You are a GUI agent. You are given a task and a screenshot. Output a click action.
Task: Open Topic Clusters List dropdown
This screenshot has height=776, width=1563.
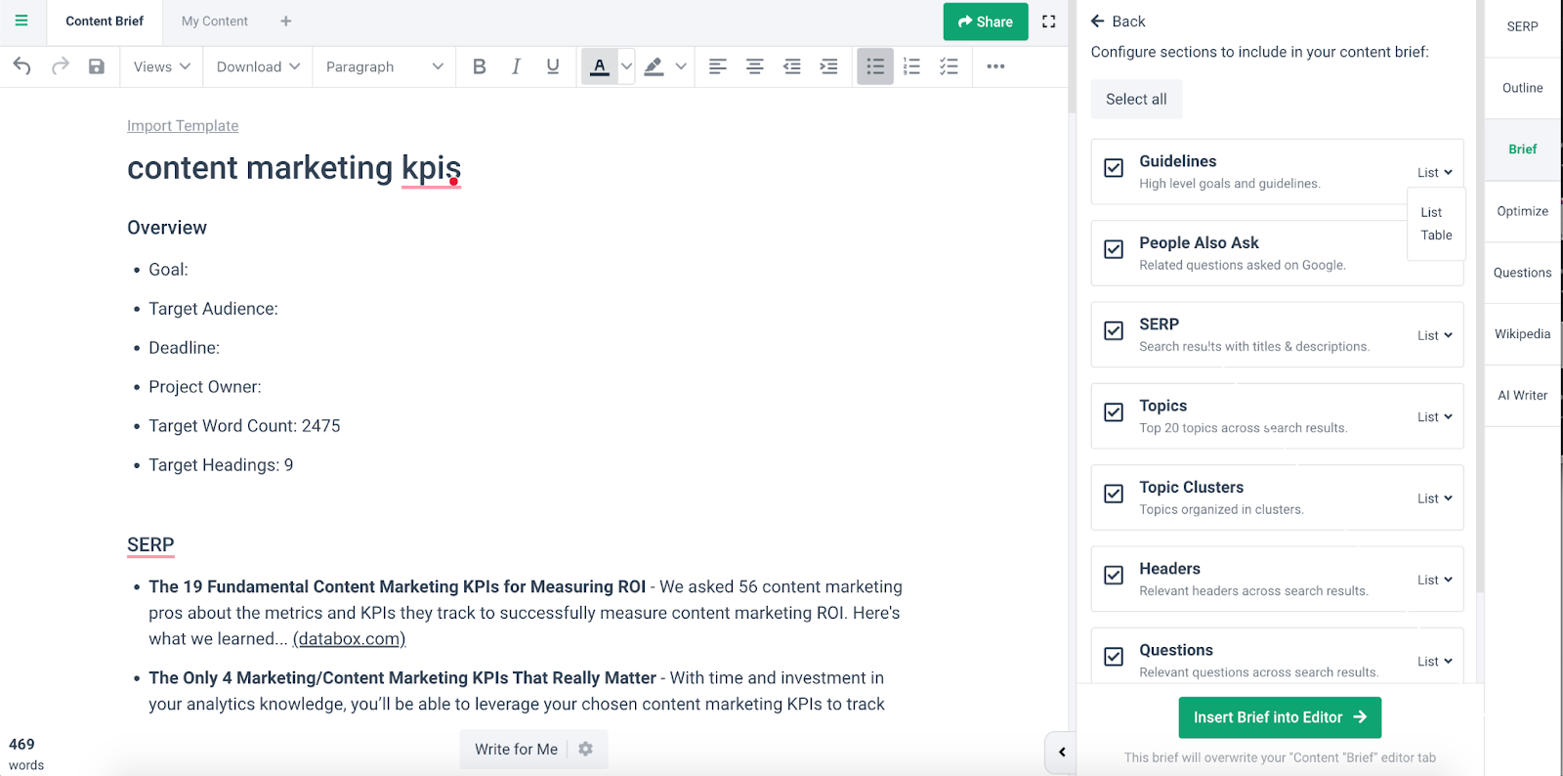[1435, 498]
